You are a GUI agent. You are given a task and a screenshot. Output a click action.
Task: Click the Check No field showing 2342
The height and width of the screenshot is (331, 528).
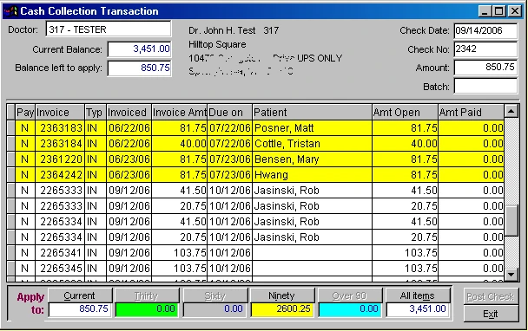485,49
